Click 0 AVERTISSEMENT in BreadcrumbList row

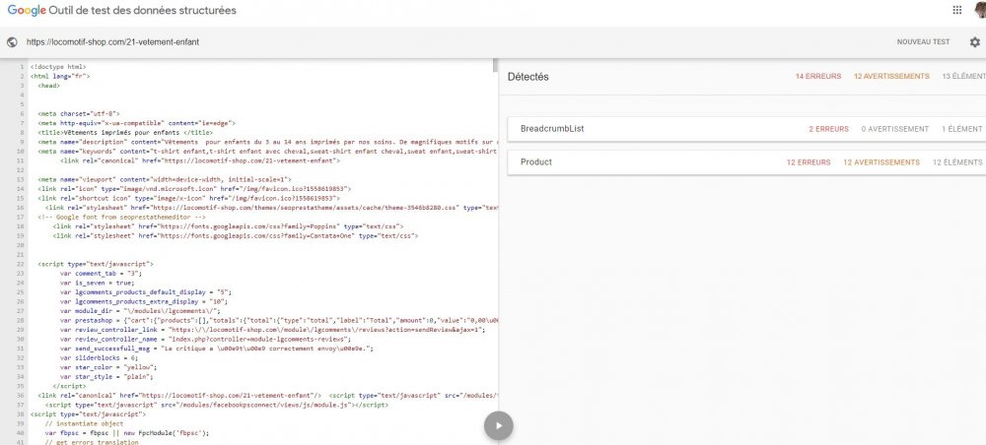895,129
